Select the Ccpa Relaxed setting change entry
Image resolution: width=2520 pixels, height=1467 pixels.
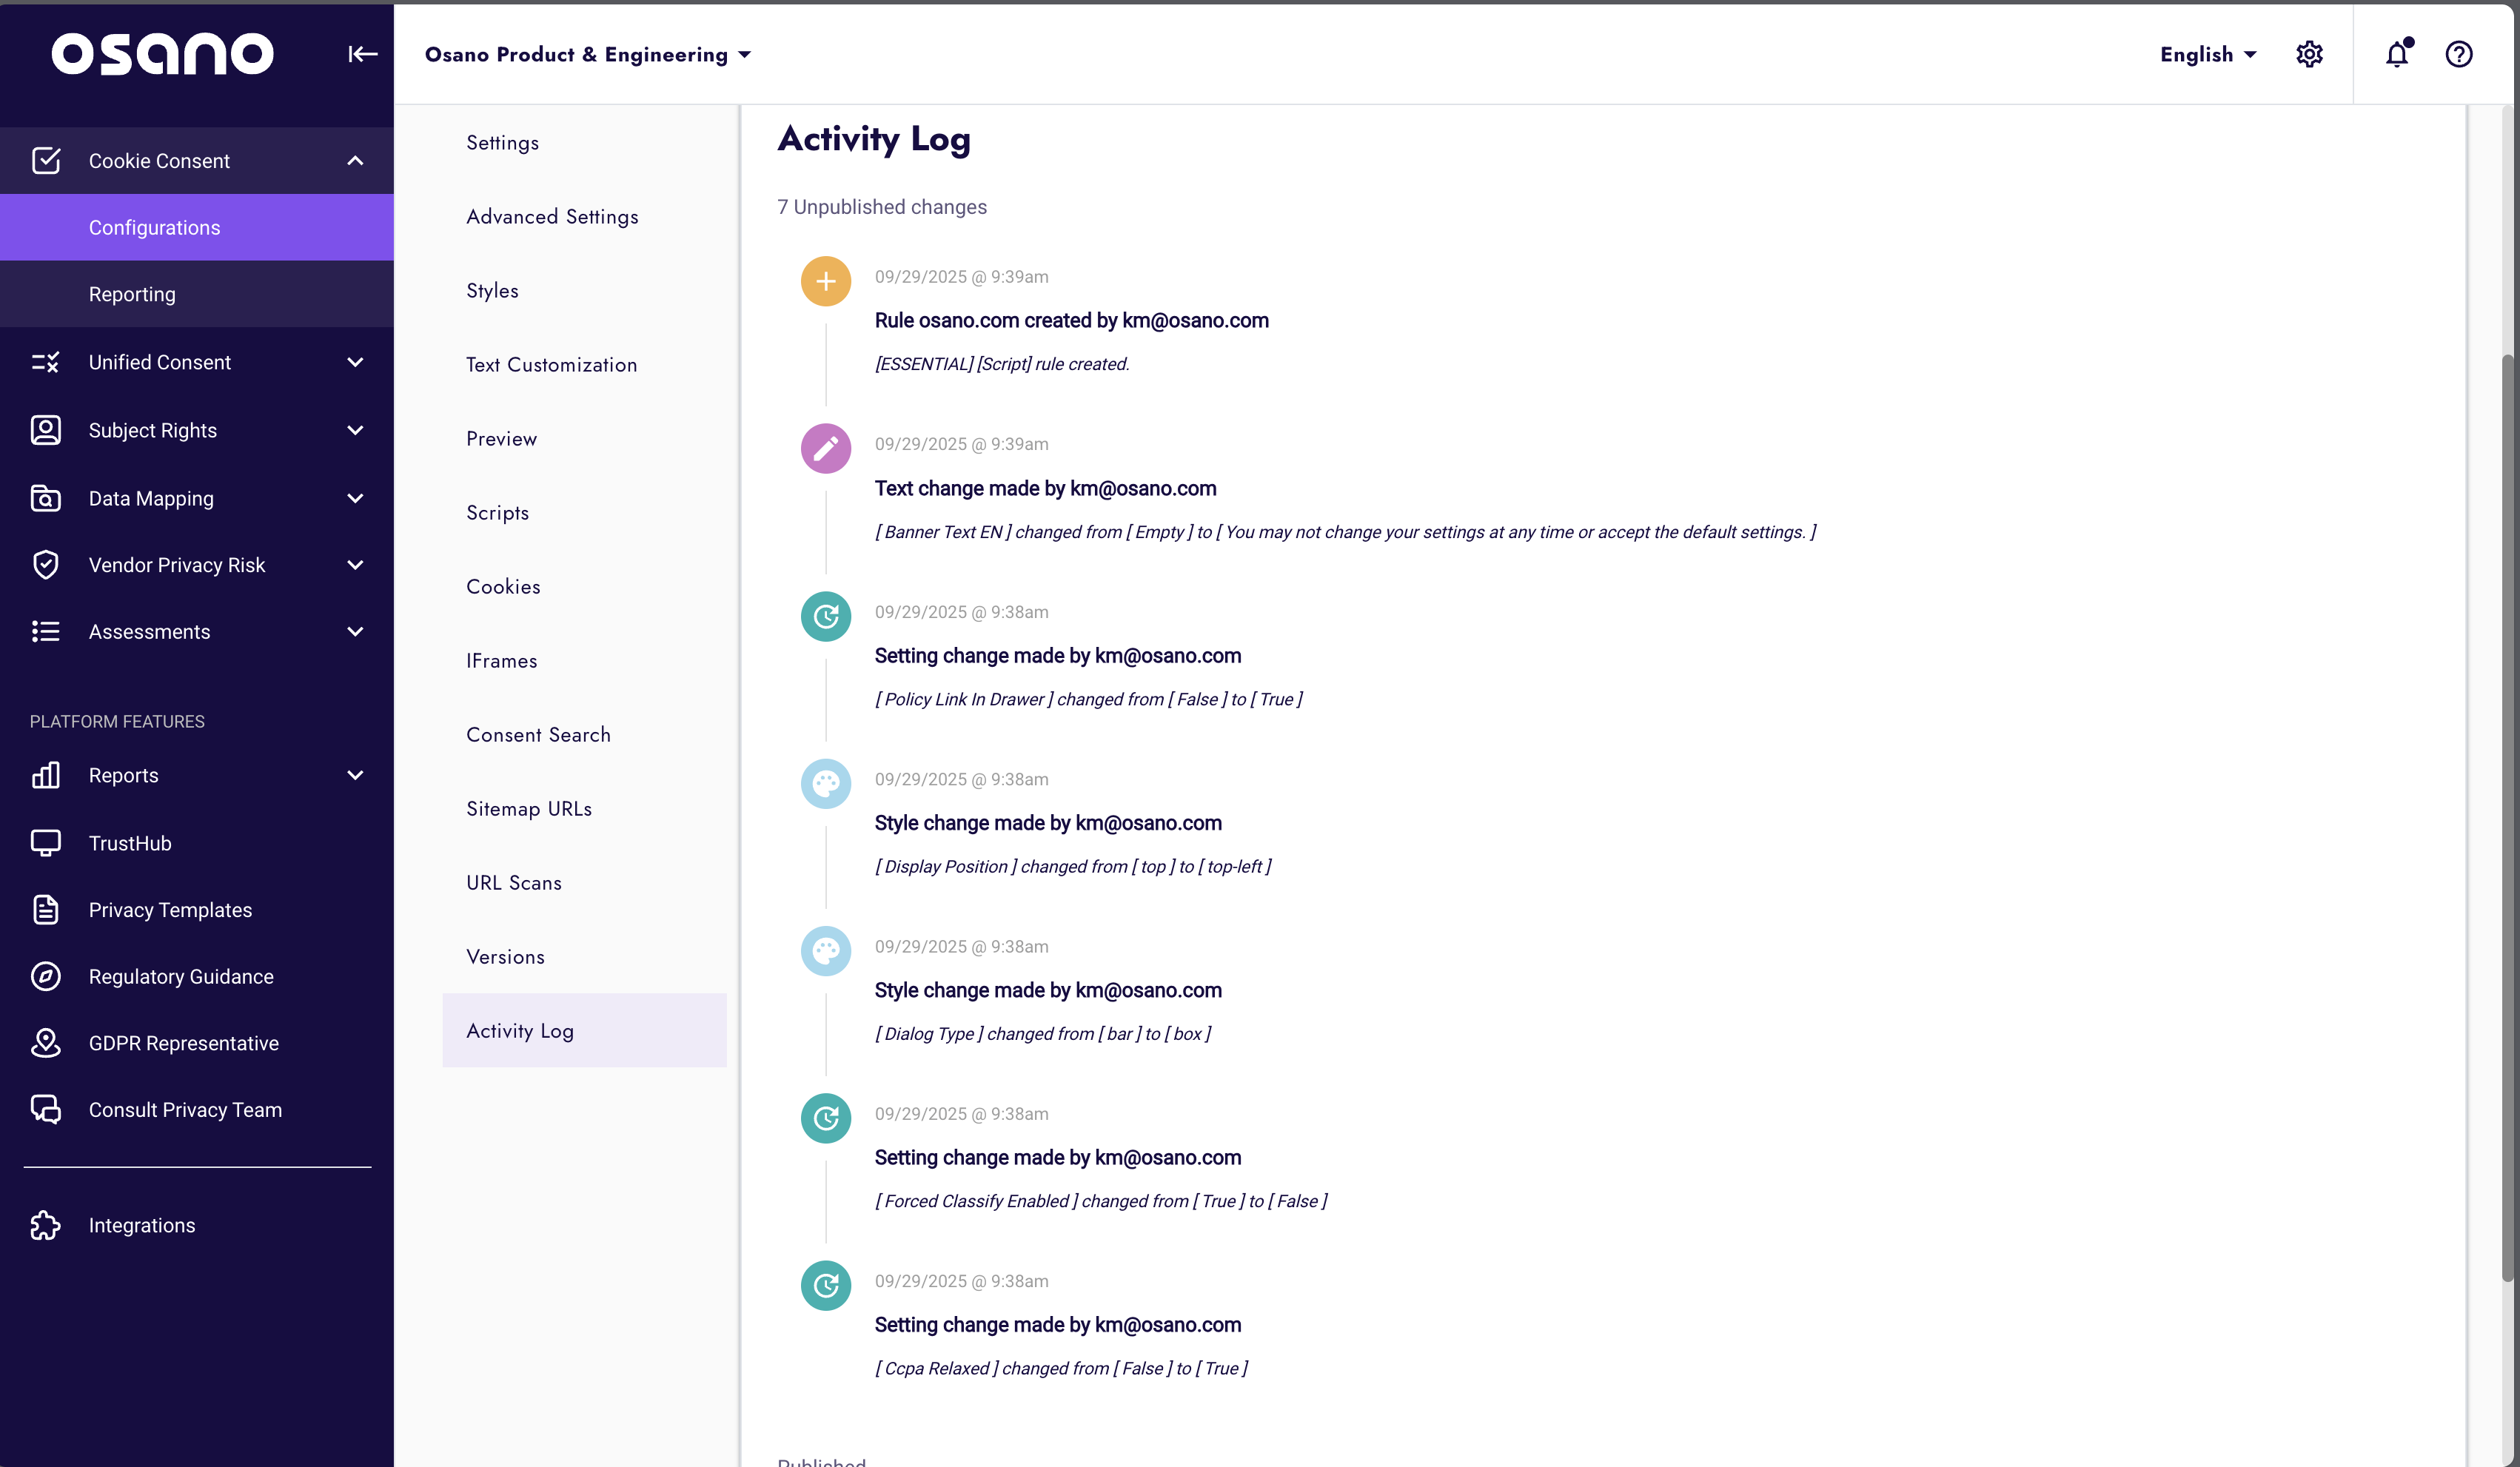pos(1057,1324)
